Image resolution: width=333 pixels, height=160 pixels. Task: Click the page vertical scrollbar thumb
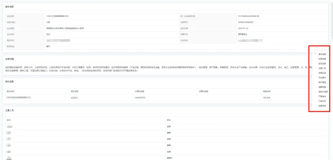(332, 20)
